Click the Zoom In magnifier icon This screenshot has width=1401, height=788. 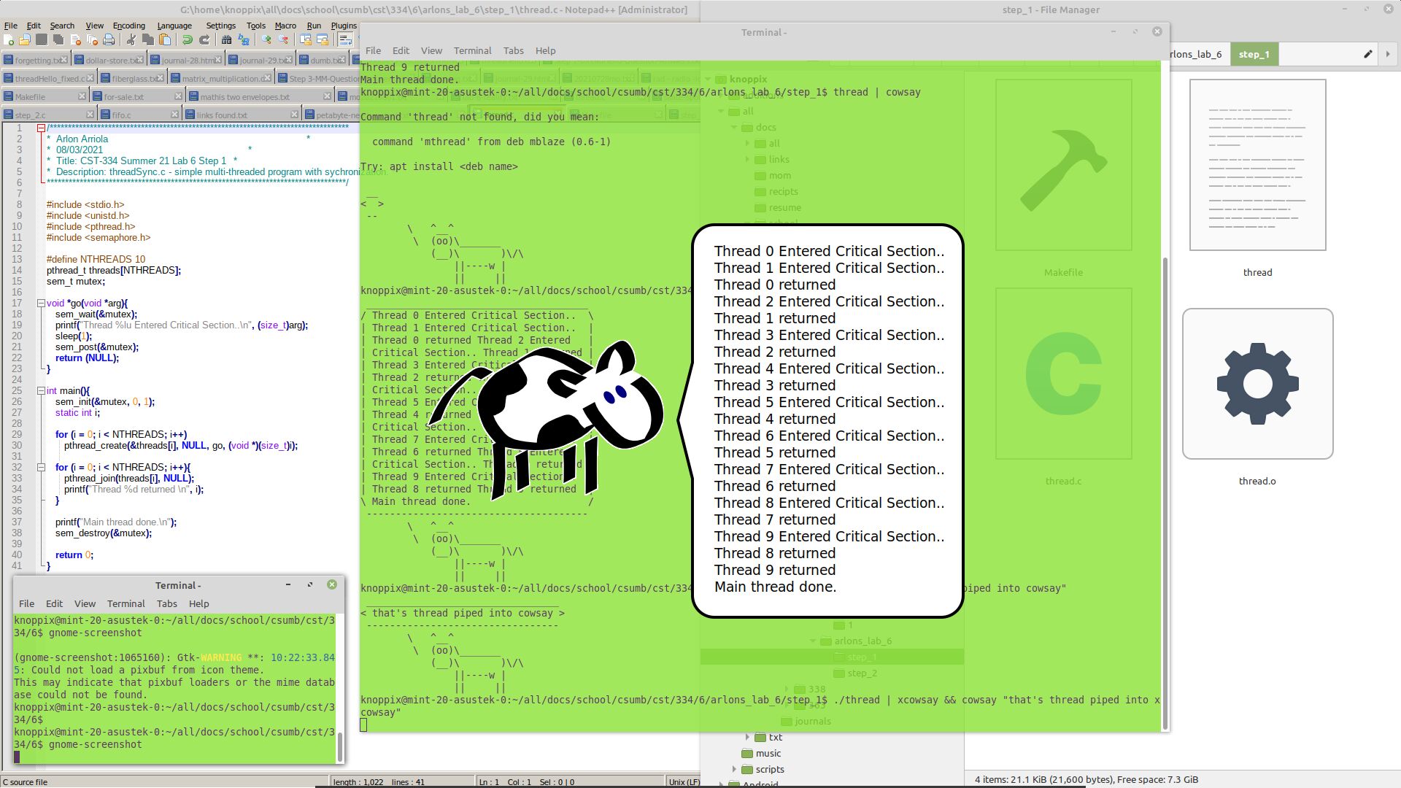coord(266,39)
